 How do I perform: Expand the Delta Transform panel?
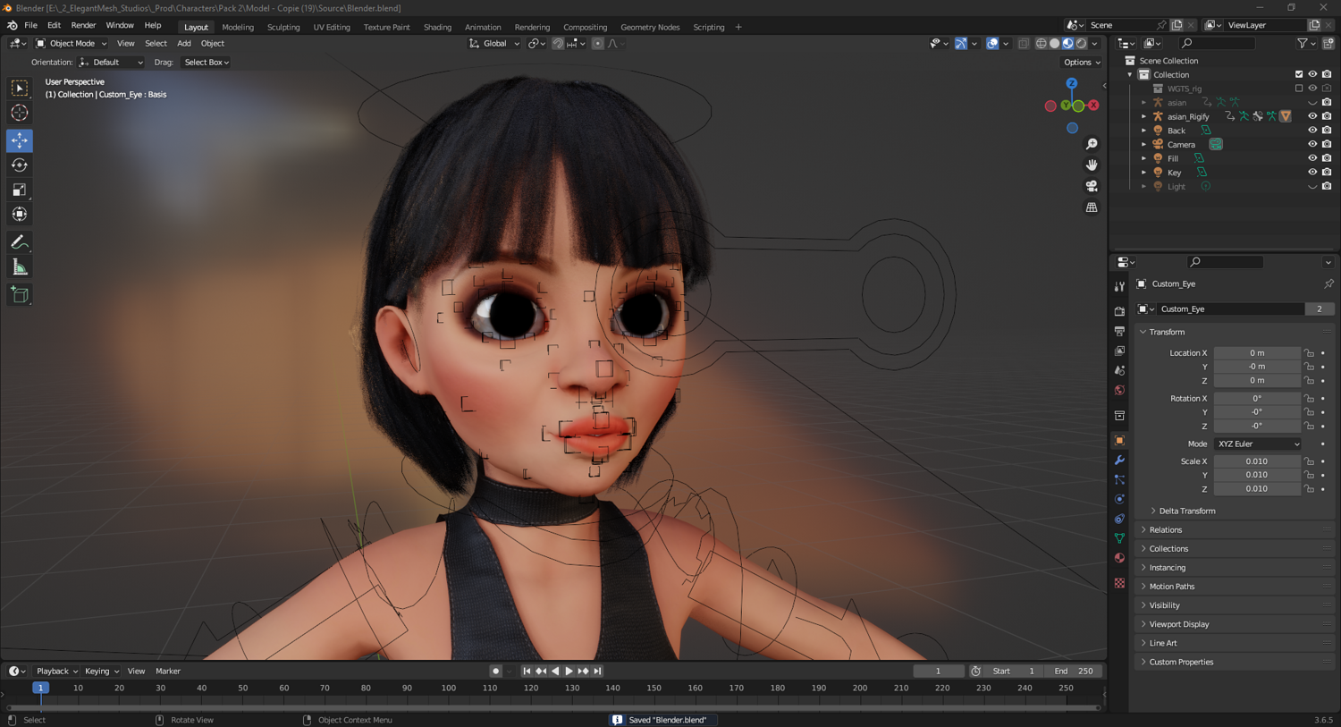(1186, 511)
